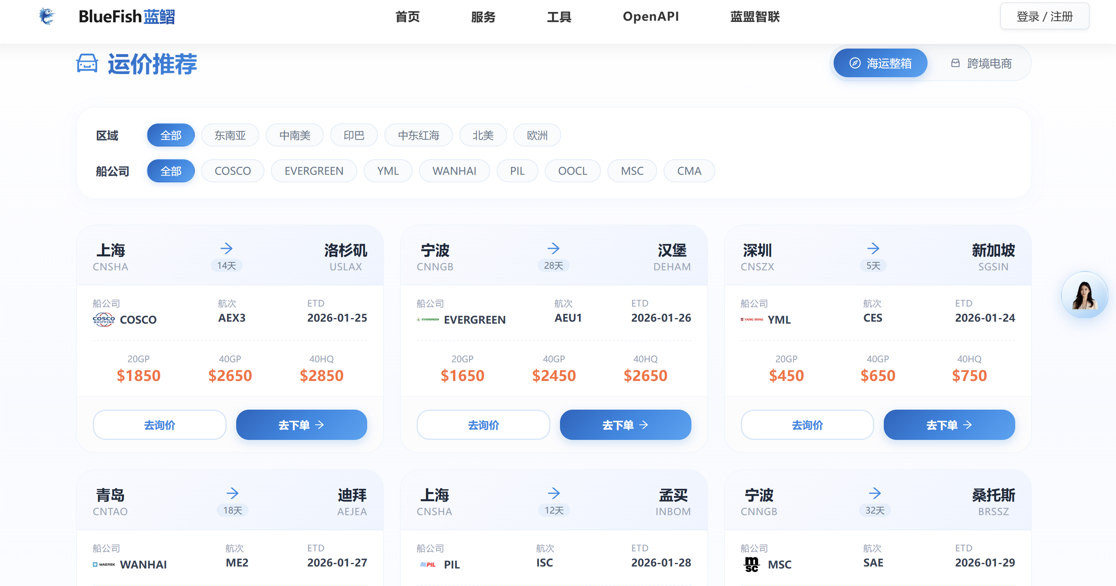Click the $1850 20GP price
The image size is (1116, 586).
pos(139,375)
